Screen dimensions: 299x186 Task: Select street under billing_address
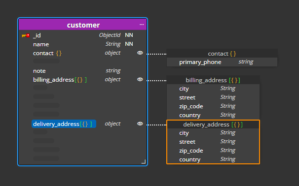tap(187, 97)
